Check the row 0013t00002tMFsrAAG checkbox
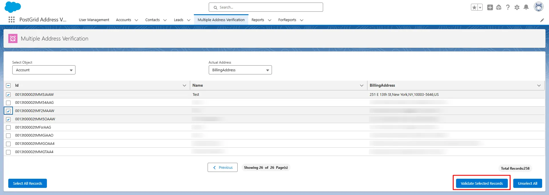 point(8,127)
